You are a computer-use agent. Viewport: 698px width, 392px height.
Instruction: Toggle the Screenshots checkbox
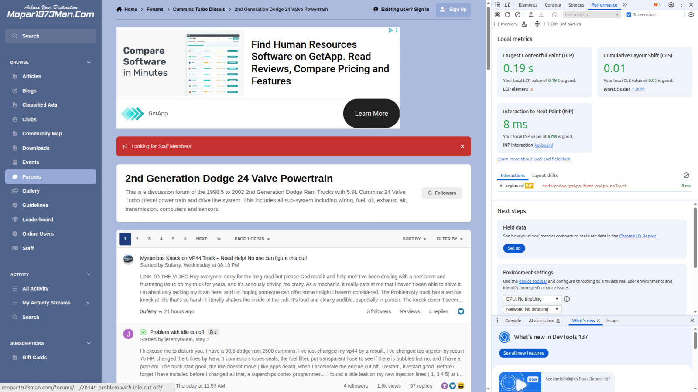tap(629, 14)
